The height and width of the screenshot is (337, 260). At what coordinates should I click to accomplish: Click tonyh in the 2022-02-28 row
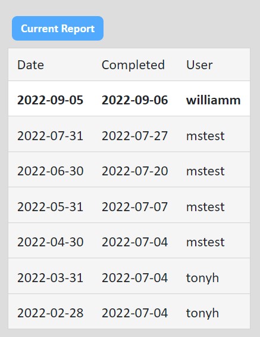click(202, 313)
